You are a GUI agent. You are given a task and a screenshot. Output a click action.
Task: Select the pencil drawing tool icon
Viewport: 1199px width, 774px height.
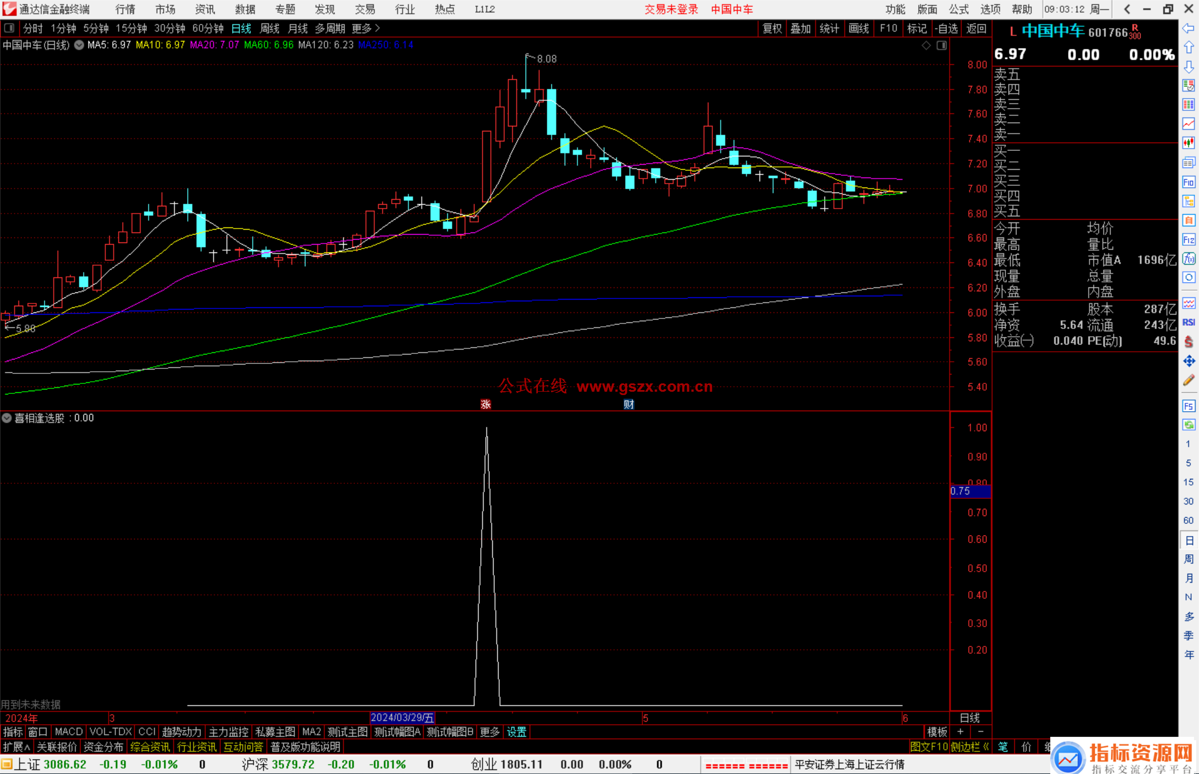click(x=1188, y=381)
